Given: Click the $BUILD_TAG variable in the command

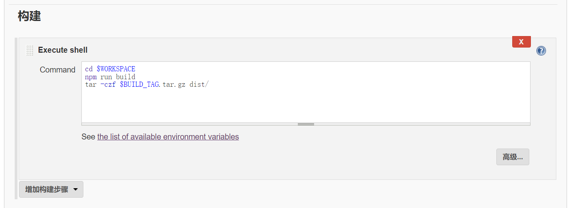Looking at the screenshot, I should (x=139, y=85).
